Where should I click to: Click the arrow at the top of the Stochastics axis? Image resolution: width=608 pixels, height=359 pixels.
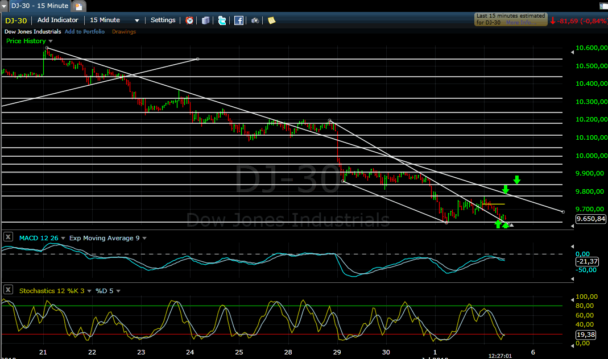tap(572, 299)
